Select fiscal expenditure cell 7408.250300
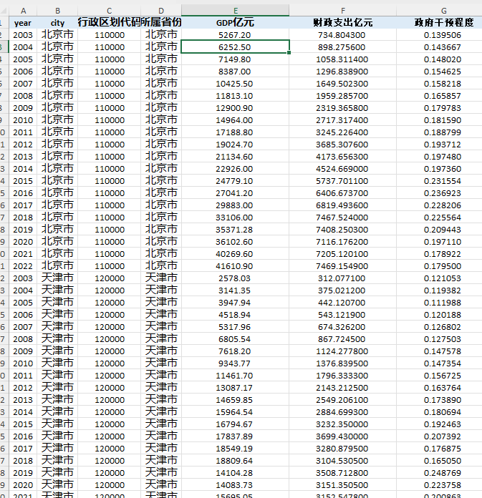 343,230
